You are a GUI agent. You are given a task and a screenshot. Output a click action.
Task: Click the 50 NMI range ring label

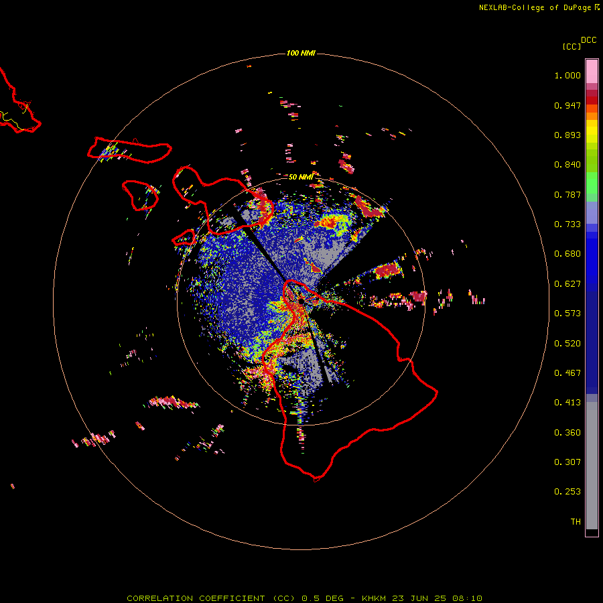point(301,177)
